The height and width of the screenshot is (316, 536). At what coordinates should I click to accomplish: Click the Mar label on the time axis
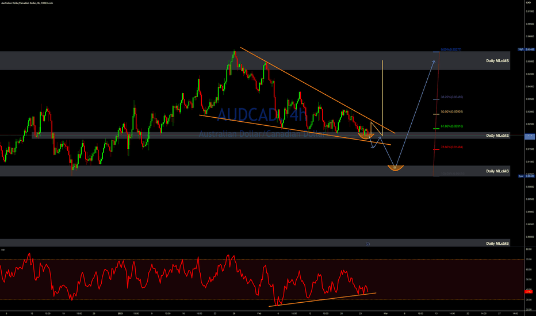(385, 313)
